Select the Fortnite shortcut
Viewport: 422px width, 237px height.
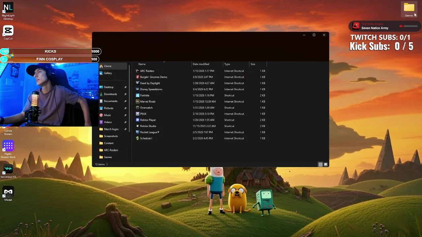point(143,95)
